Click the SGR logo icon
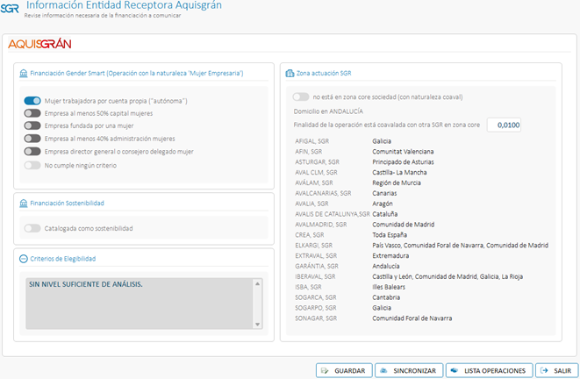The width and height of the screenshot is (580, 379). tap(10, 8)
